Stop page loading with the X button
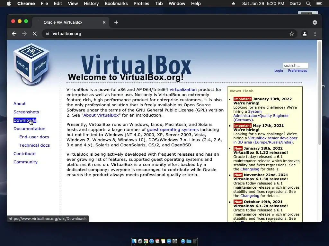The width and height of the screenshot is (329, 246). 35,34
